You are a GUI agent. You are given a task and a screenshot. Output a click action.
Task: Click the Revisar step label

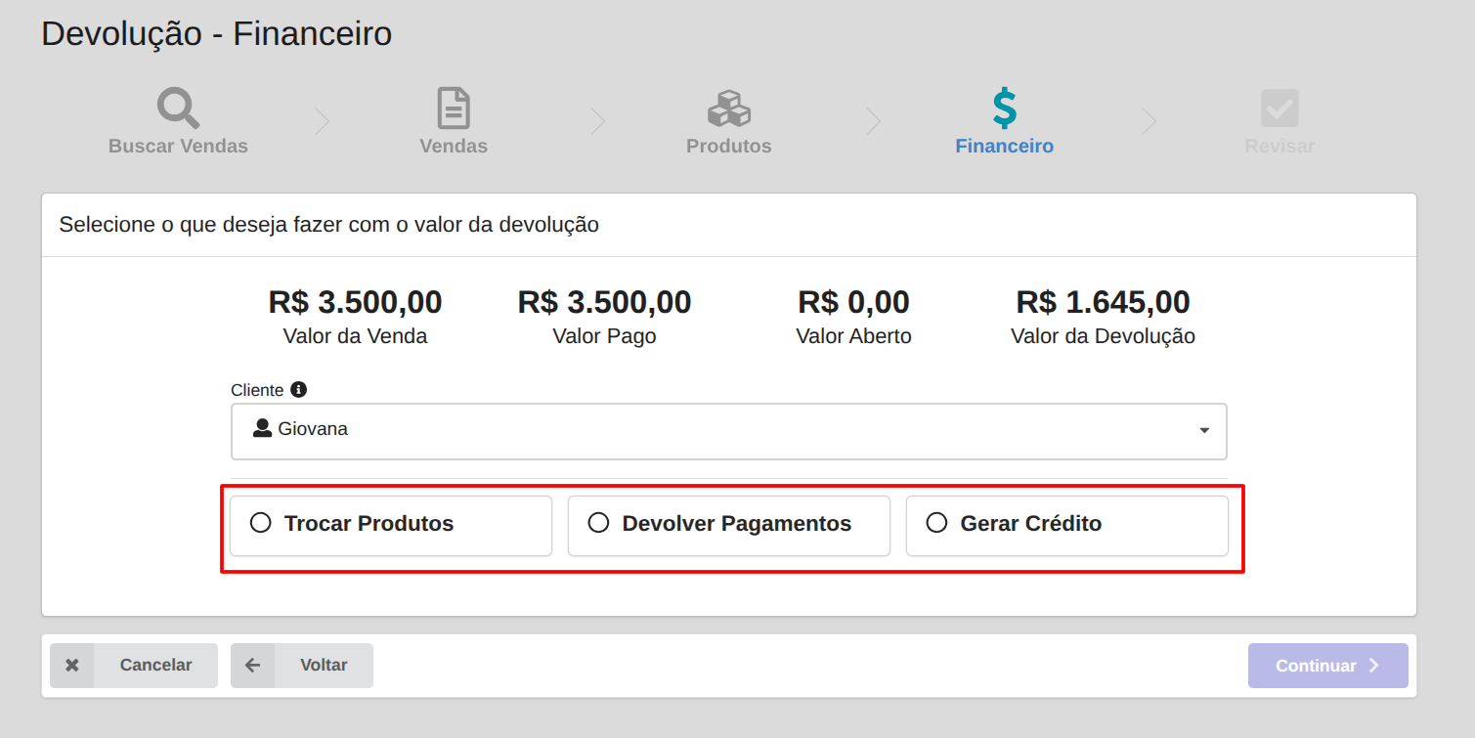pos(1280,147)
